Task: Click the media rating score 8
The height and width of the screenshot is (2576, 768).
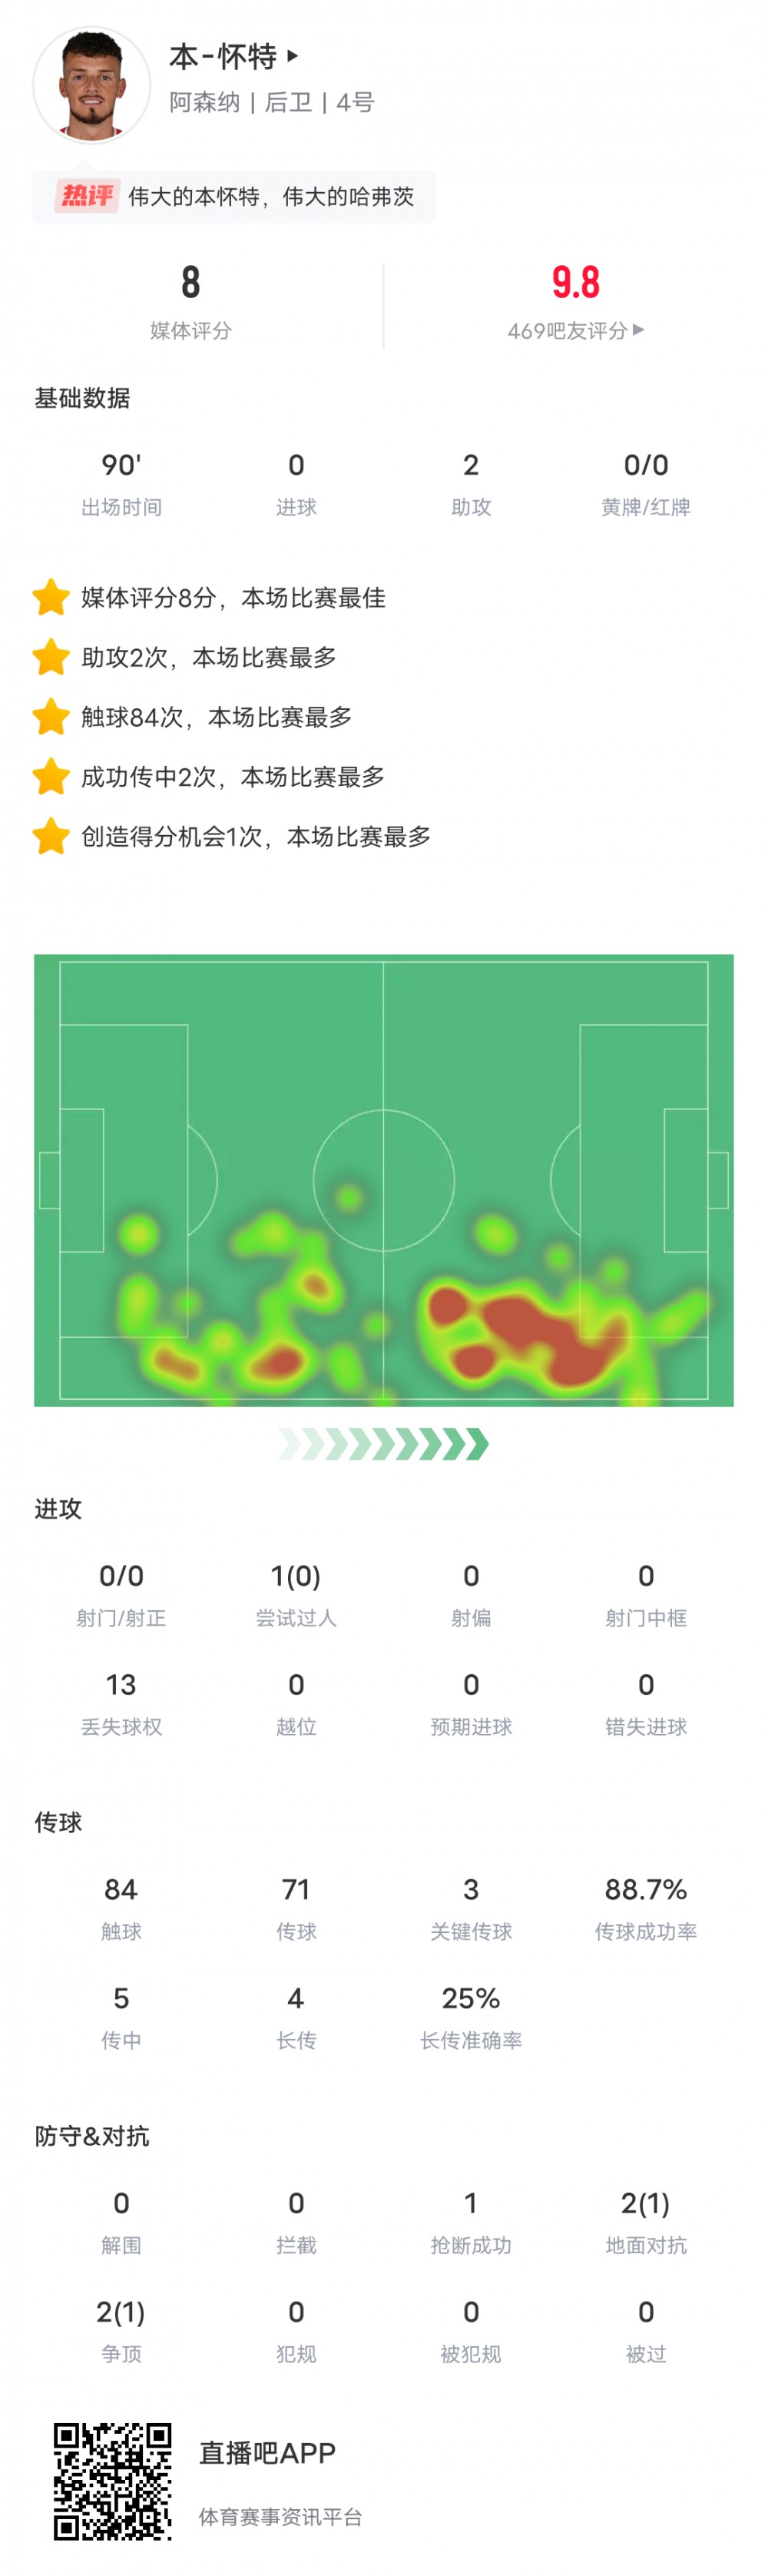Action: 190,283
